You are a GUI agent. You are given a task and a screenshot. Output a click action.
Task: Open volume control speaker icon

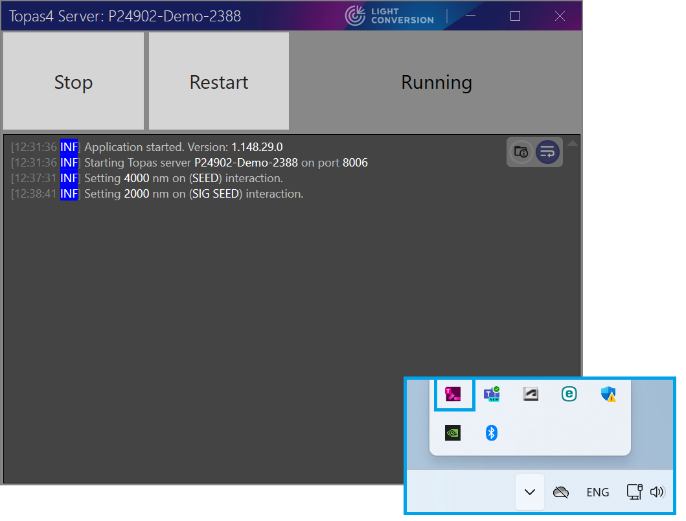click(x=657, y=492)
